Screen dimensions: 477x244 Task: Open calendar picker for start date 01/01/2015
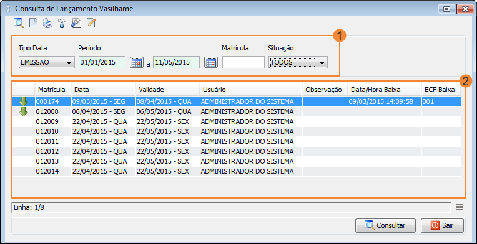coord(137,62)
